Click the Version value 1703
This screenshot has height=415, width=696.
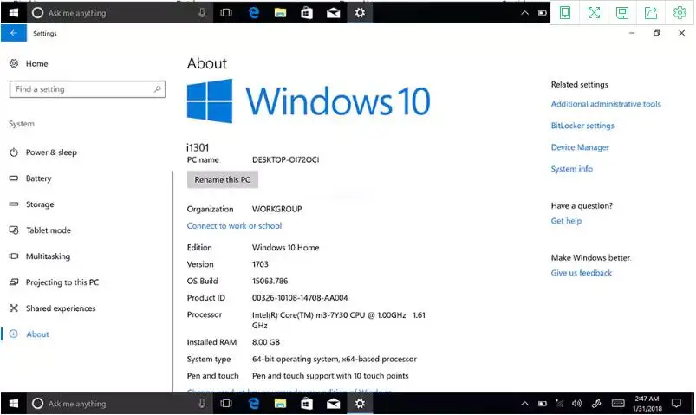[260, 264]
